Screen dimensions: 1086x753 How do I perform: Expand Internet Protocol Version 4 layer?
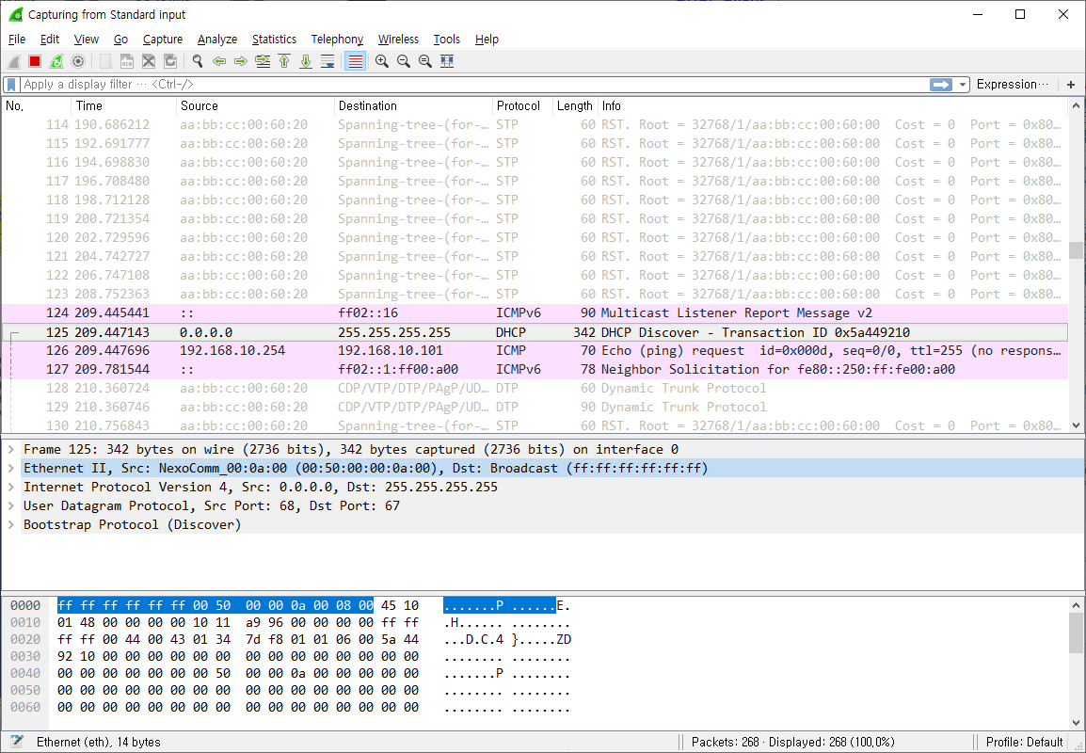coord(11,487)
